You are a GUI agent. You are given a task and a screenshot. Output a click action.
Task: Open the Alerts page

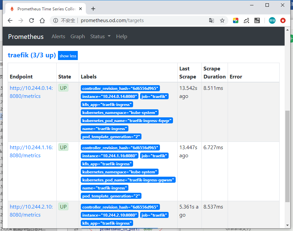click(x=58, y=37)
